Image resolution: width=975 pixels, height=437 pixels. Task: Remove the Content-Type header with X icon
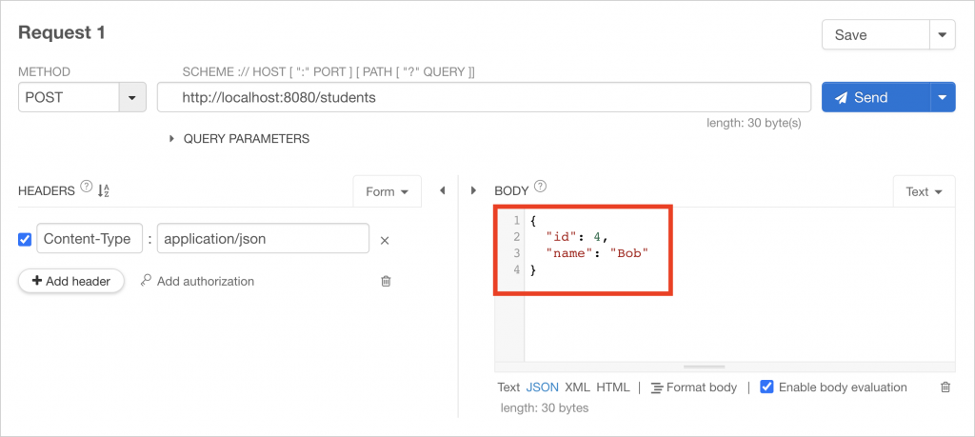tap(385, 241)
